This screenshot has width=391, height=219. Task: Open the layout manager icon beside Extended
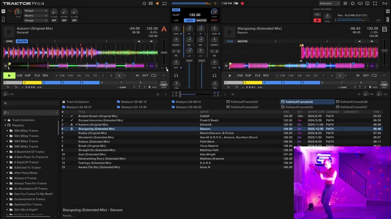pos(345,3)
